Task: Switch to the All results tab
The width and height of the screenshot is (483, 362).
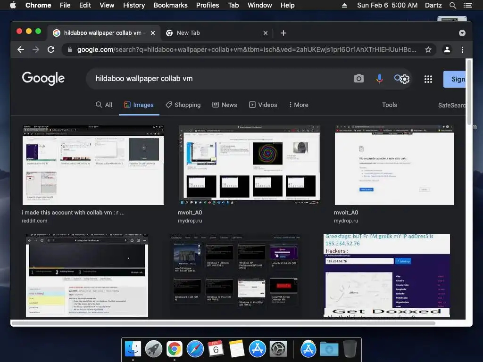Action: click(x=104, y=105)
